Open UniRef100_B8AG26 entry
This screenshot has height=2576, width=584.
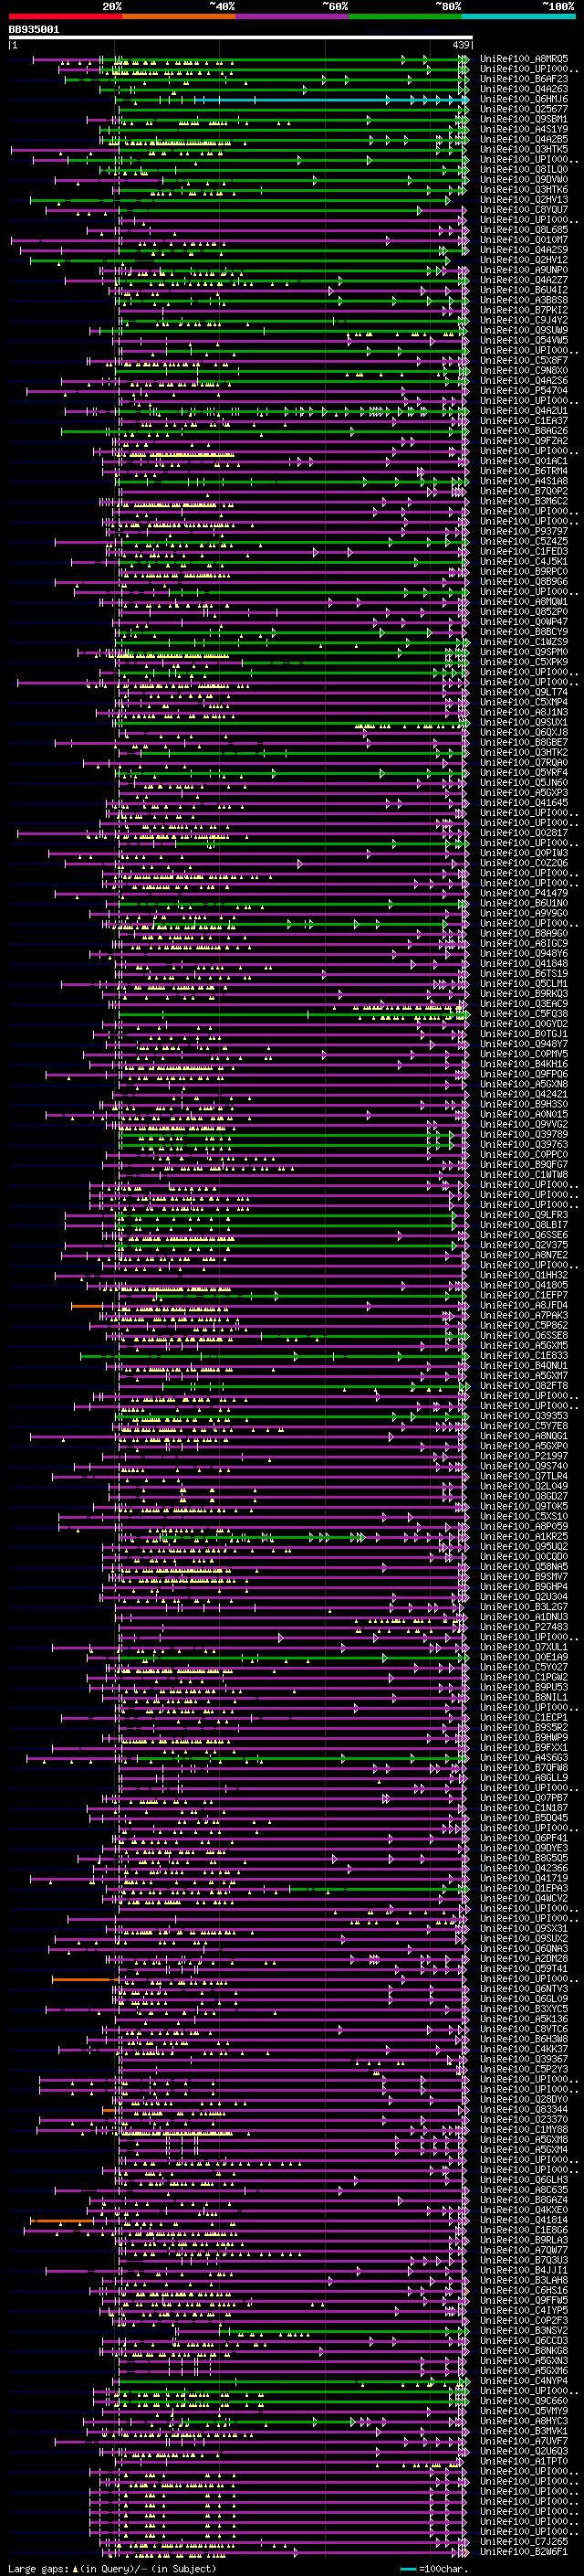(524, 431)
